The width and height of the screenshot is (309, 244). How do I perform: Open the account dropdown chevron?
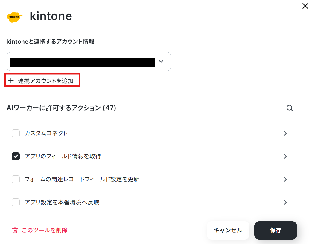(161, 62)
